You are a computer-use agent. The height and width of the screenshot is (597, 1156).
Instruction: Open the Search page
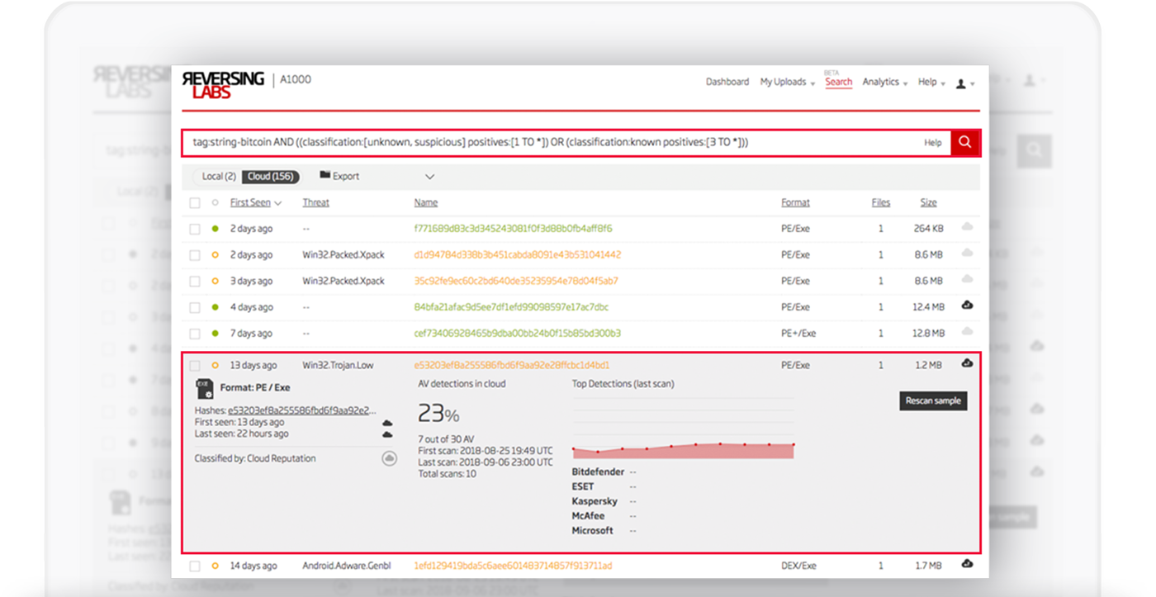[x=838, y=83]
